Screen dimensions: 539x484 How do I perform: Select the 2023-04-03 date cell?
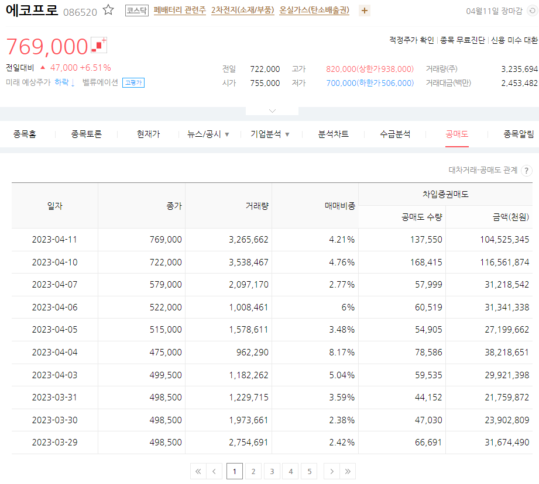pos(54,375)
